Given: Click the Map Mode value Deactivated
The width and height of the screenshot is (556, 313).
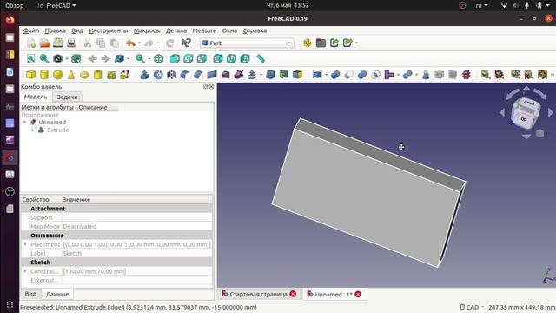Looking at the screenshot, I should click(137, 226).
